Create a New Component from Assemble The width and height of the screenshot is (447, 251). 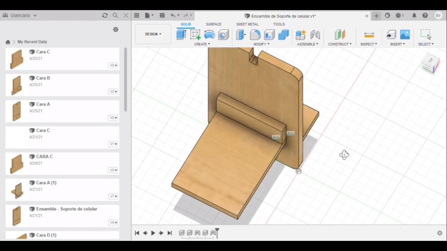301,35
